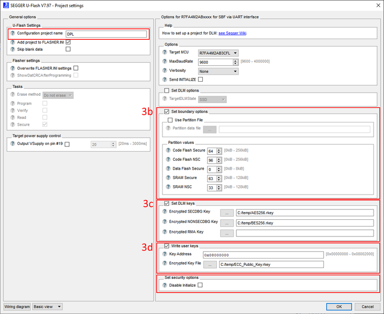Open the Wiring diagram
The height and width of the screenshot is (314, 384).
17,307
